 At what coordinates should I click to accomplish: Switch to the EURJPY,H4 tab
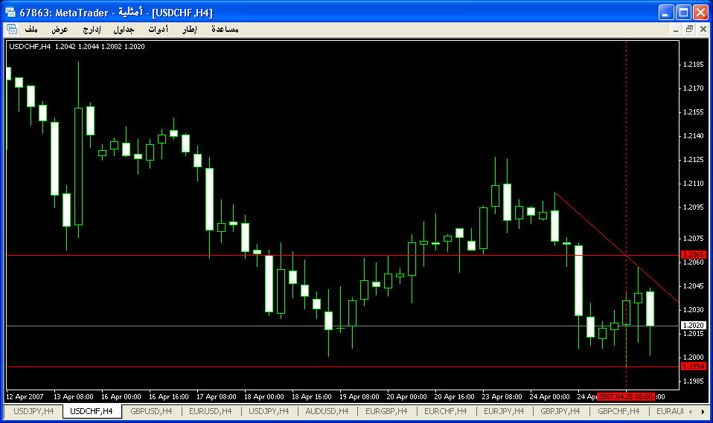504,411
